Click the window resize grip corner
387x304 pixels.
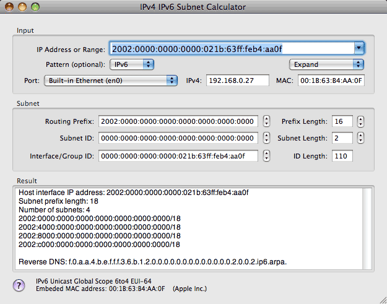382,300
